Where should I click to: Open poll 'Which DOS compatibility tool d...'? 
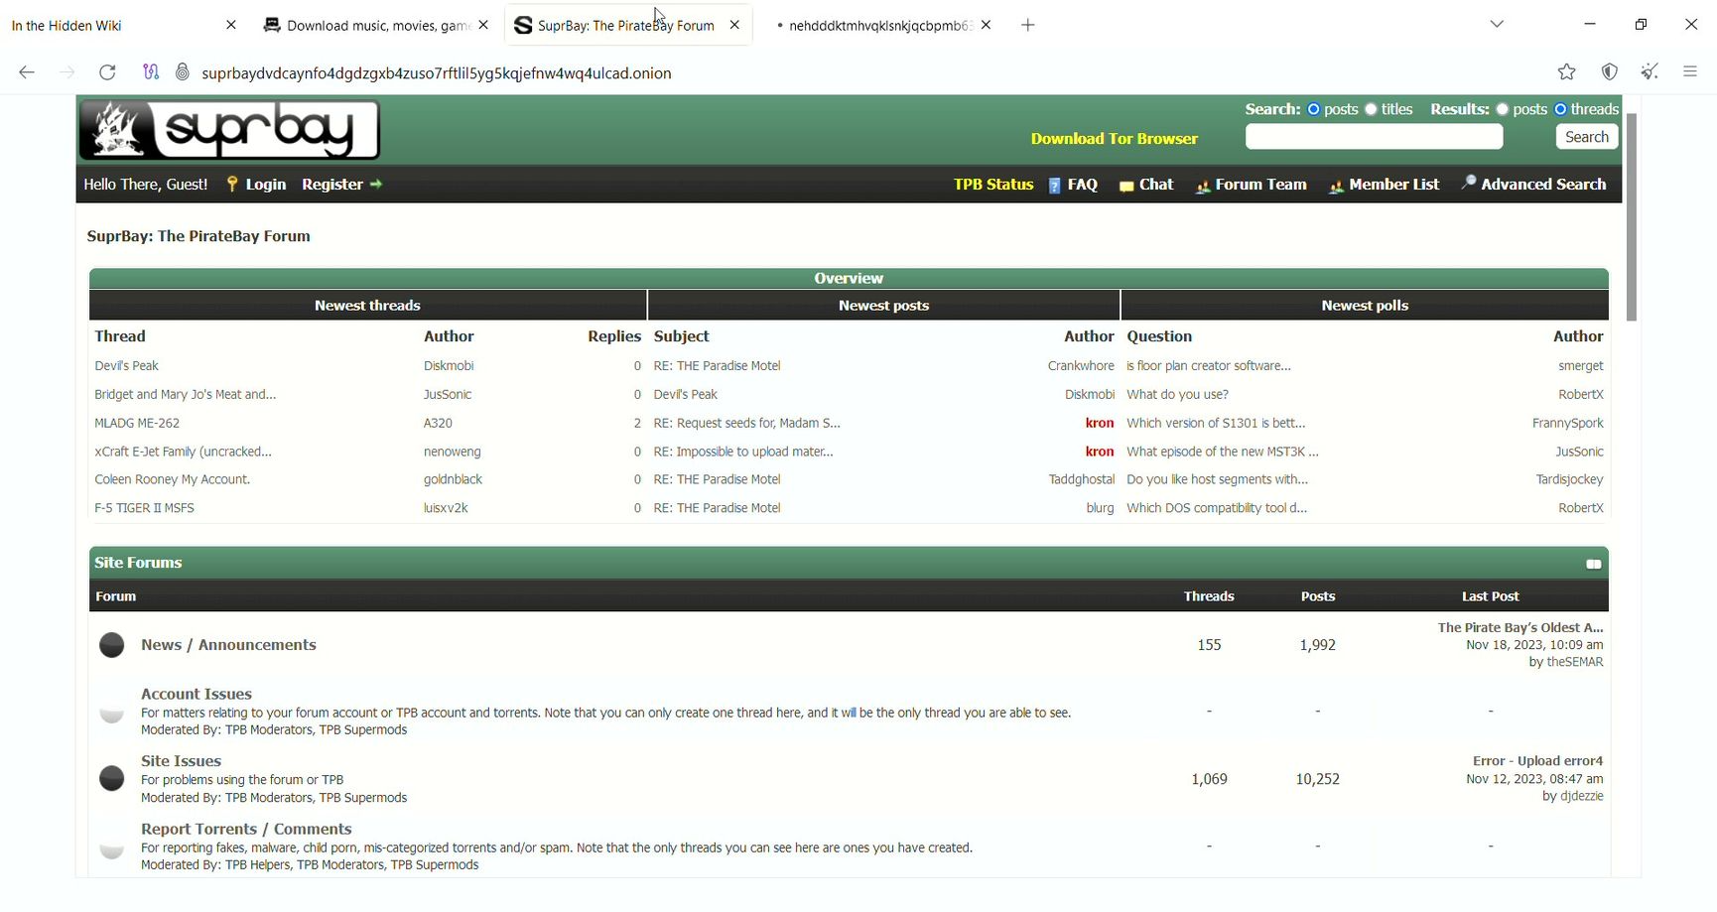coord(1217,508)
